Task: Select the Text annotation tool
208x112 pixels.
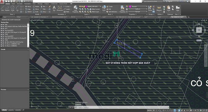Action: click(54, 8)
